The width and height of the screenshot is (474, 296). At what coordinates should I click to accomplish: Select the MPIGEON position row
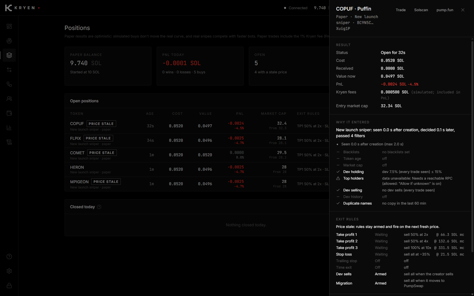[197, 184]
